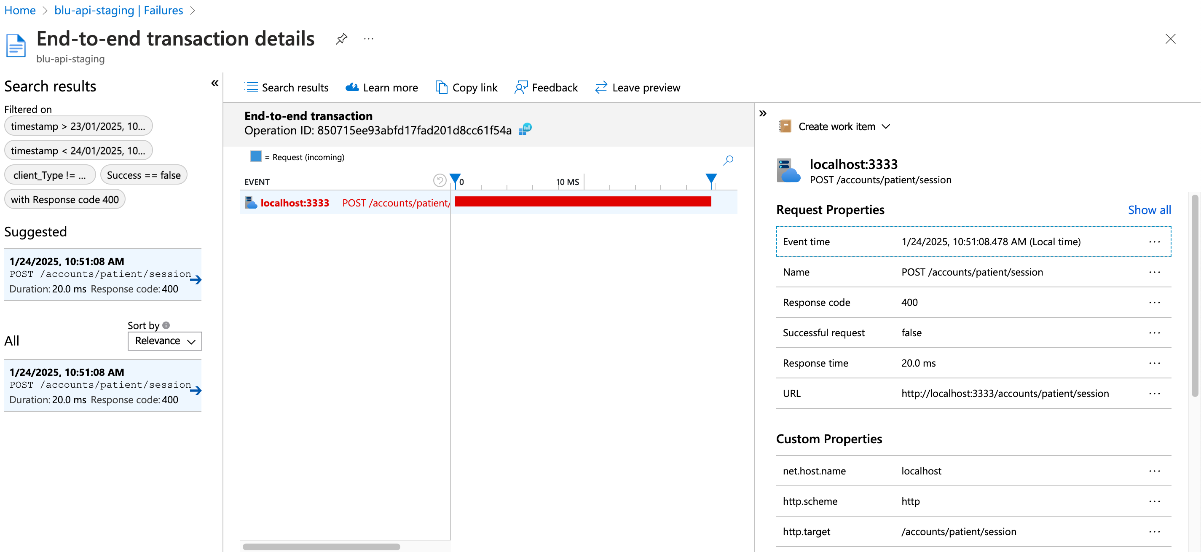
Task: Open the ellipsis menu for the Response code row
Action: tap(1154, 302)
